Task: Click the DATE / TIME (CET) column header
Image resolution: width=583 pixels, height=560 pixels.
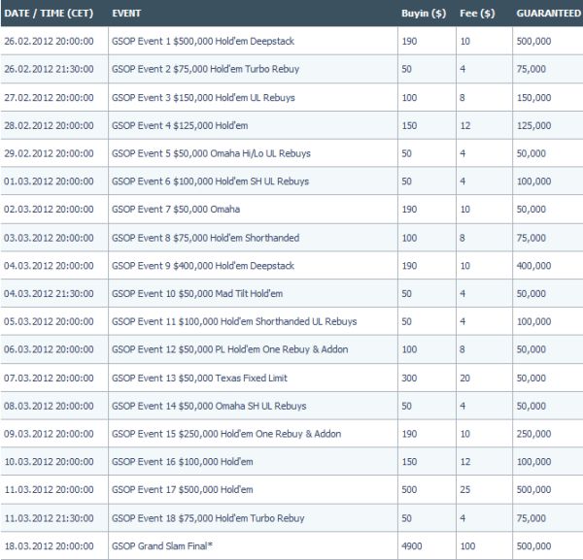Action: click(x=49, y=14)
